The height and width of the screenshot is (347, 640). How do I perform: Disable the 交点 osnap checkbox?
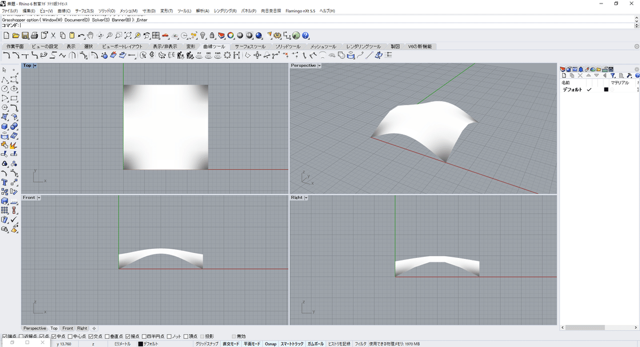tap(91, 336)
